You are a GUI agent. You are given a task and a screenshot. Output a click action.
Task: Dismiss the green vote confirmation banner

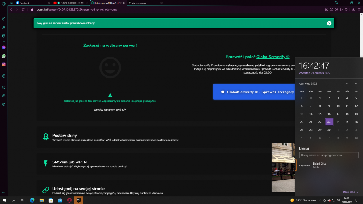[329, 23]
